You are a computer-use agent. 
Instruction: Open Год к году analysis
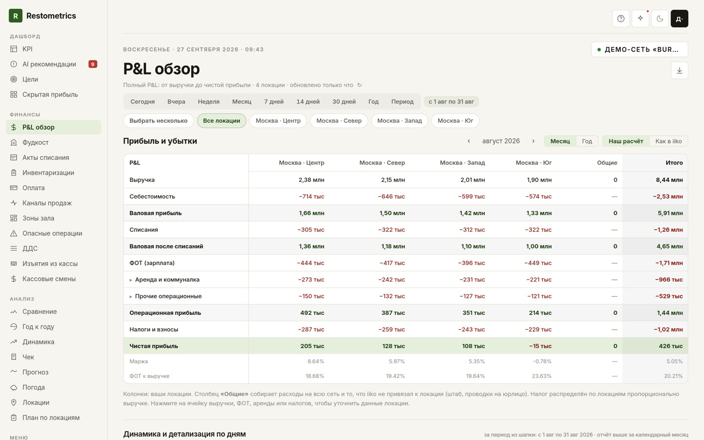click(x=54, y=327)
